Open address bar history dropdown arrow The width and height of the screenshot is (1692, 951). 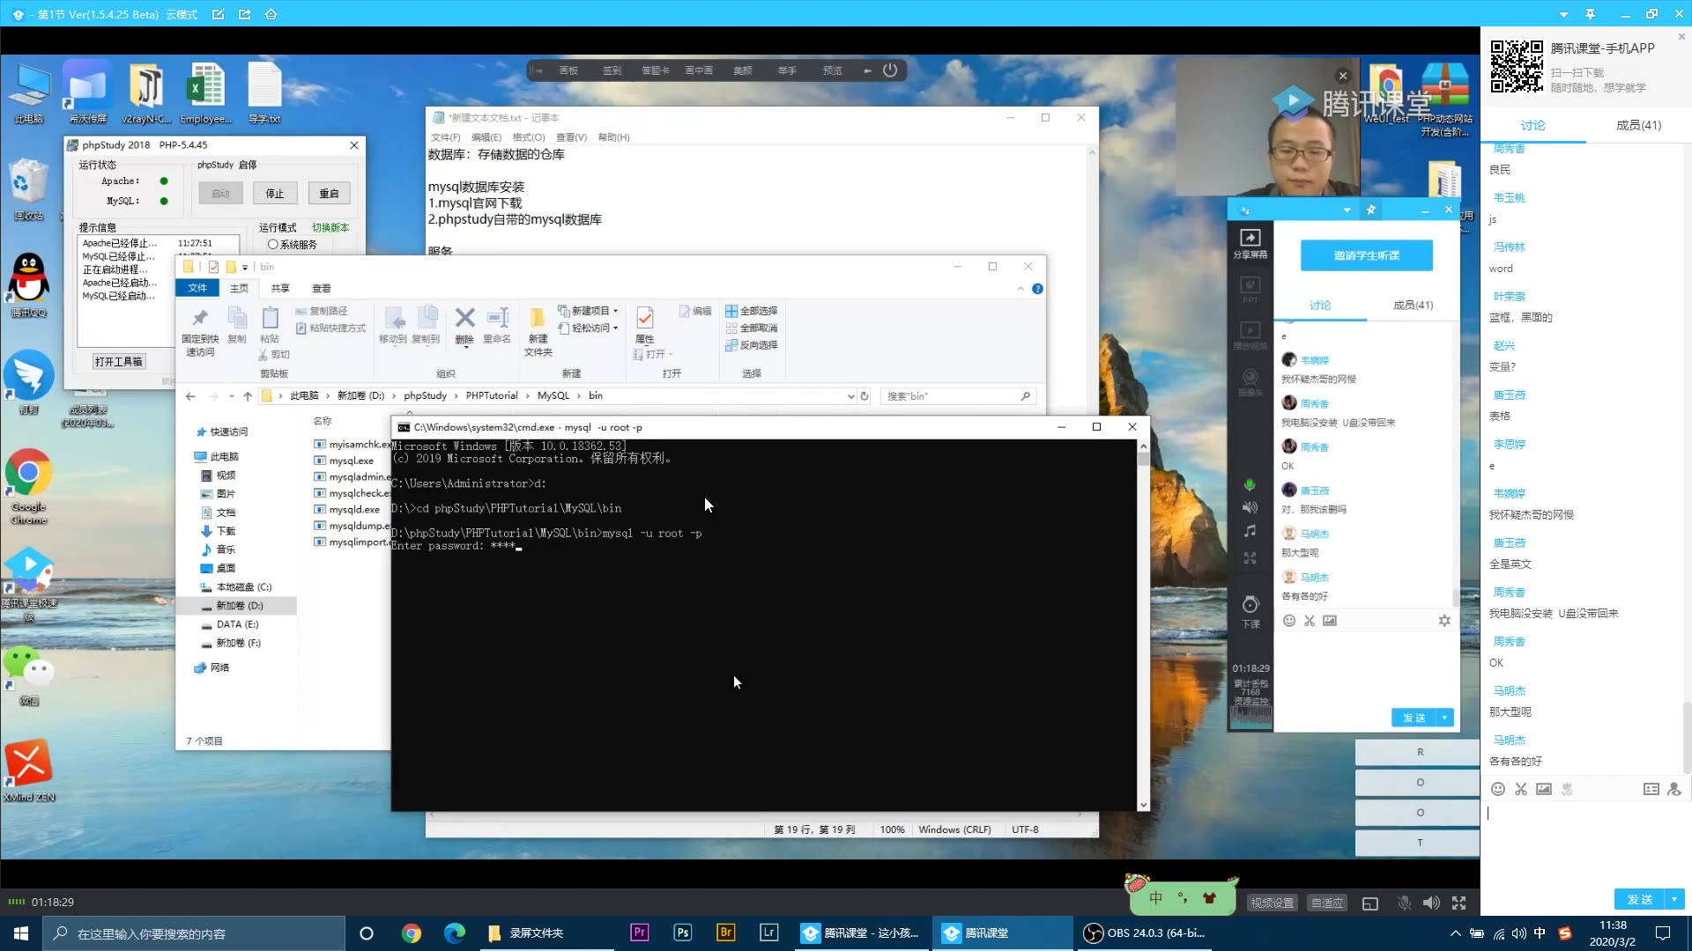(850, 396)
